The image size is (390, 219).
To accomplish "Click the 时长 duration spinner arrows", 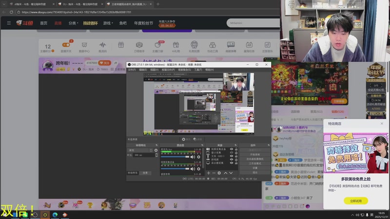I will pos(156,155).
